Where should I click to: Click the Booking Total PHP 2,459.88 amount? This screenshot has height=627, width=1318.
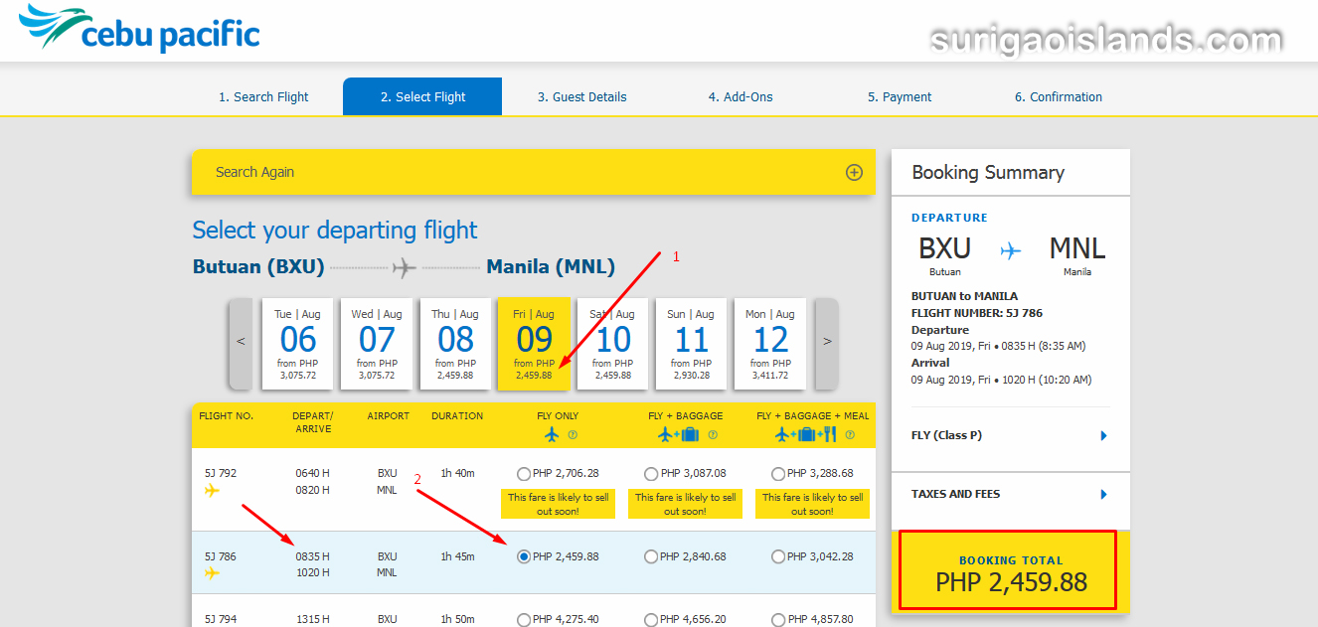tap(1011, 582)
